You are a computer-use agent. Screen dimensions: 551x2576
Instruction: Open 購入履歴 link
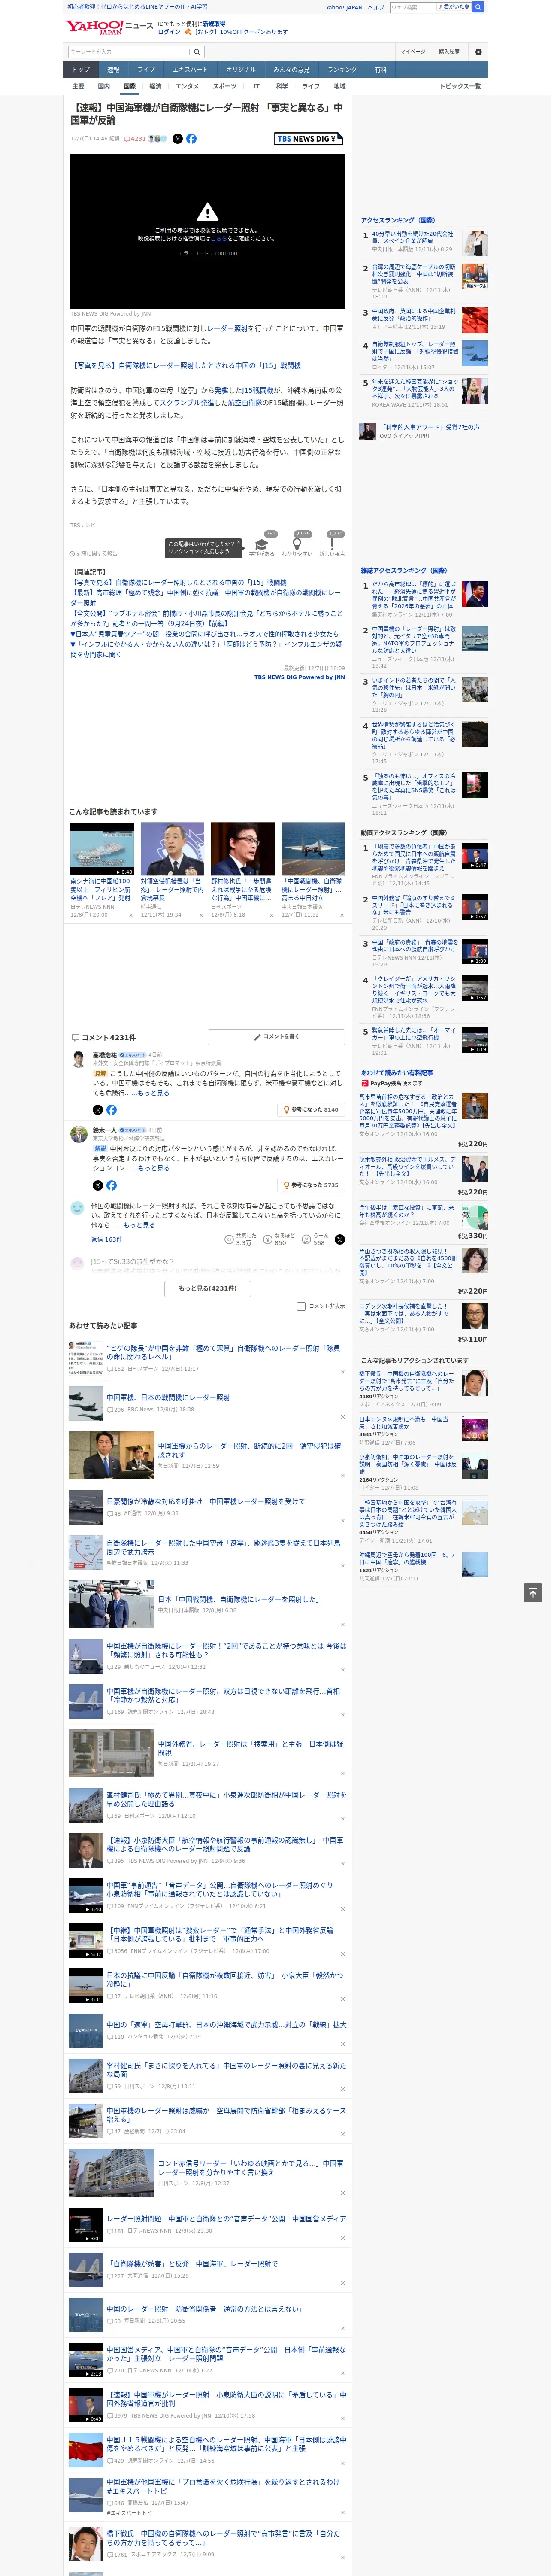point(449,52)
